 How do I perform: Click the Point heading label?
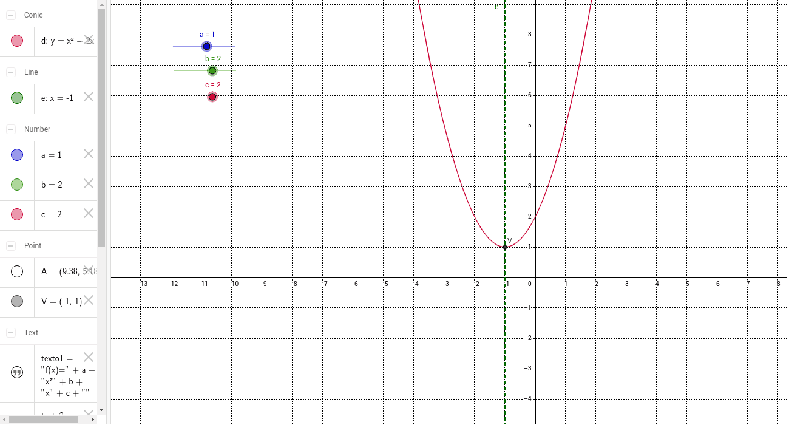pos(33,246)
